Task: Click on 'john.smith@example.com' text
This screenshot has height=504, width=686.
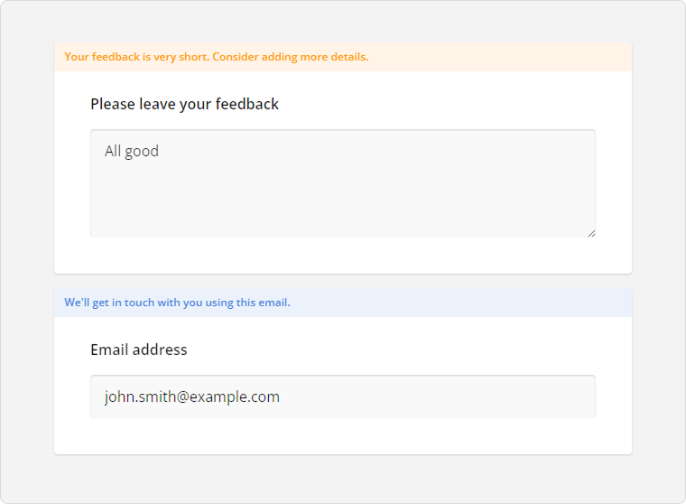Action: 191,397
